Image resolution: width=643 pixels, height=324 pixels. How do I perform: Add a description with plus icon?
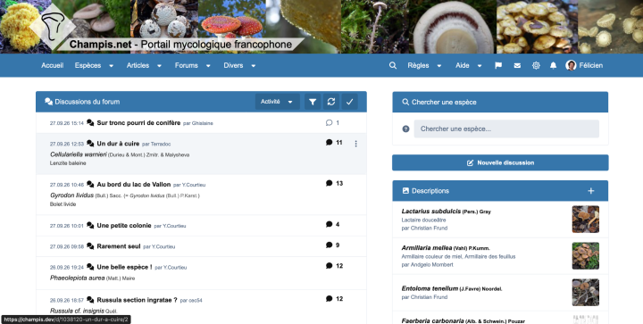point(591,191)
